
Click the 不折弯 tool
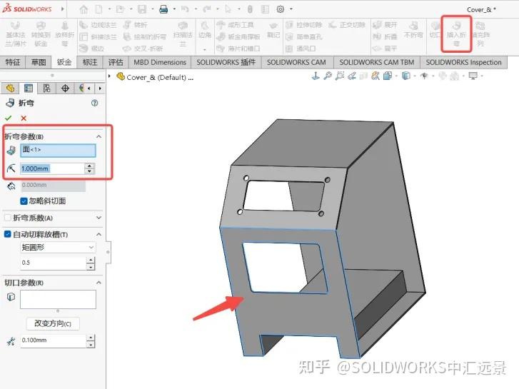[x=413, y=30]
